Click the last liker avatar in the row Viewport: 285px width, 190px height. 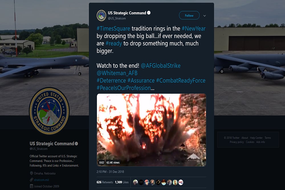point(181,182)
